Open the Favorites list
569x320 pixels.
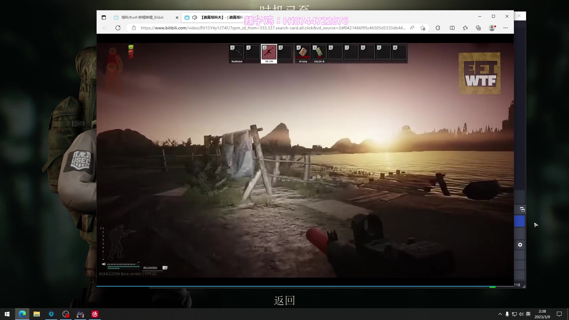(465, 28)
